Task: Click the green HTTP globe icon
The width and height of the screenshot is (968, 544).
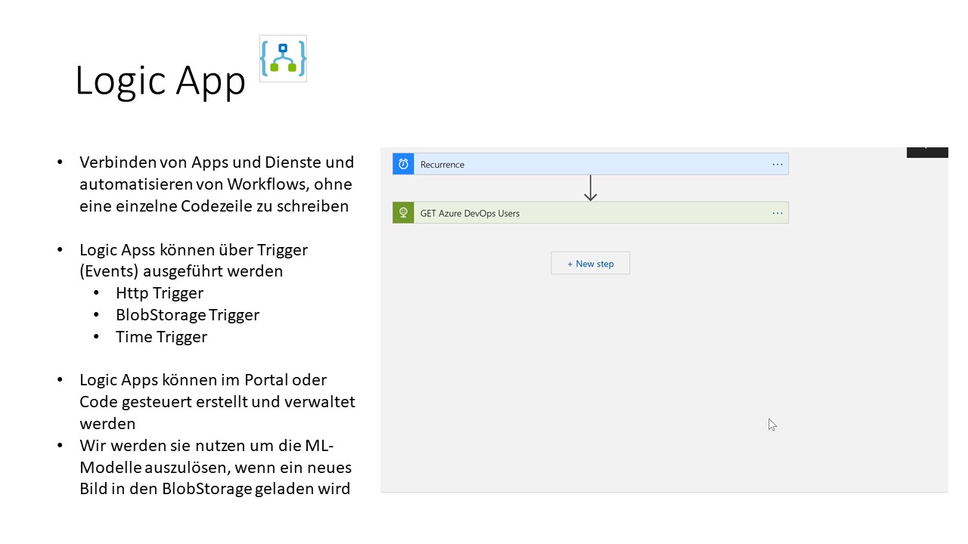Action: 403,213
